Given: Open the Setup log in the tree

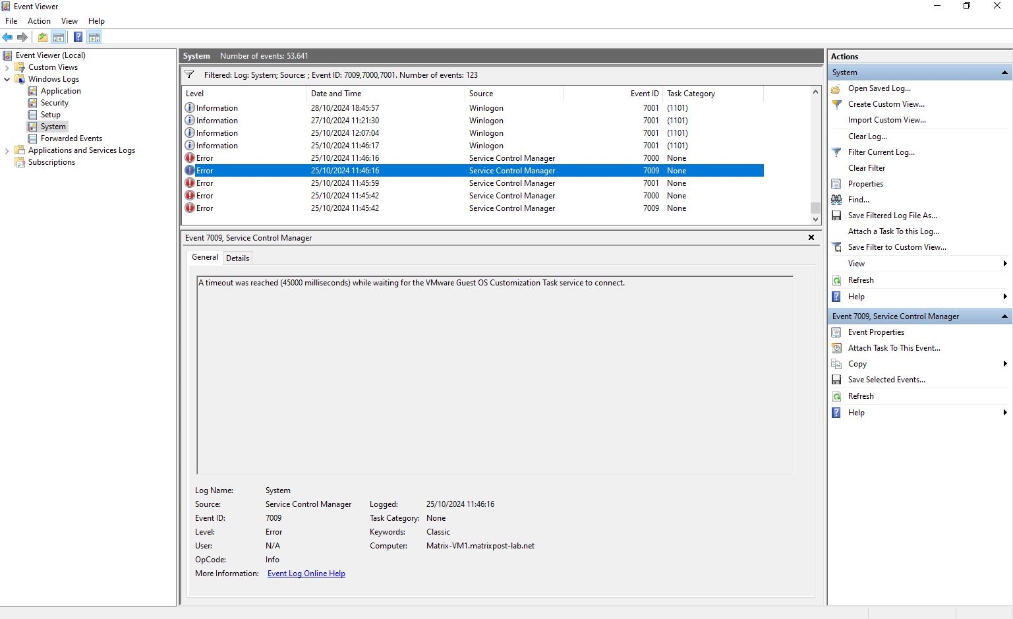Looking at the screenshot, I should [x=51, y=115].
